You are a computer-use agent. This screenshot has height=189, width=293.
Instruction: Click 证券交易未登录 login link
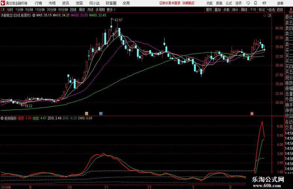(x=170, y=3)
